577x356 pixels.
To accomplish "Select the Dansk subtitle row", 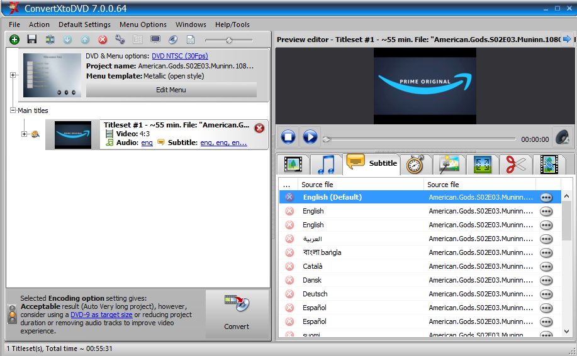I will (420, 280).
